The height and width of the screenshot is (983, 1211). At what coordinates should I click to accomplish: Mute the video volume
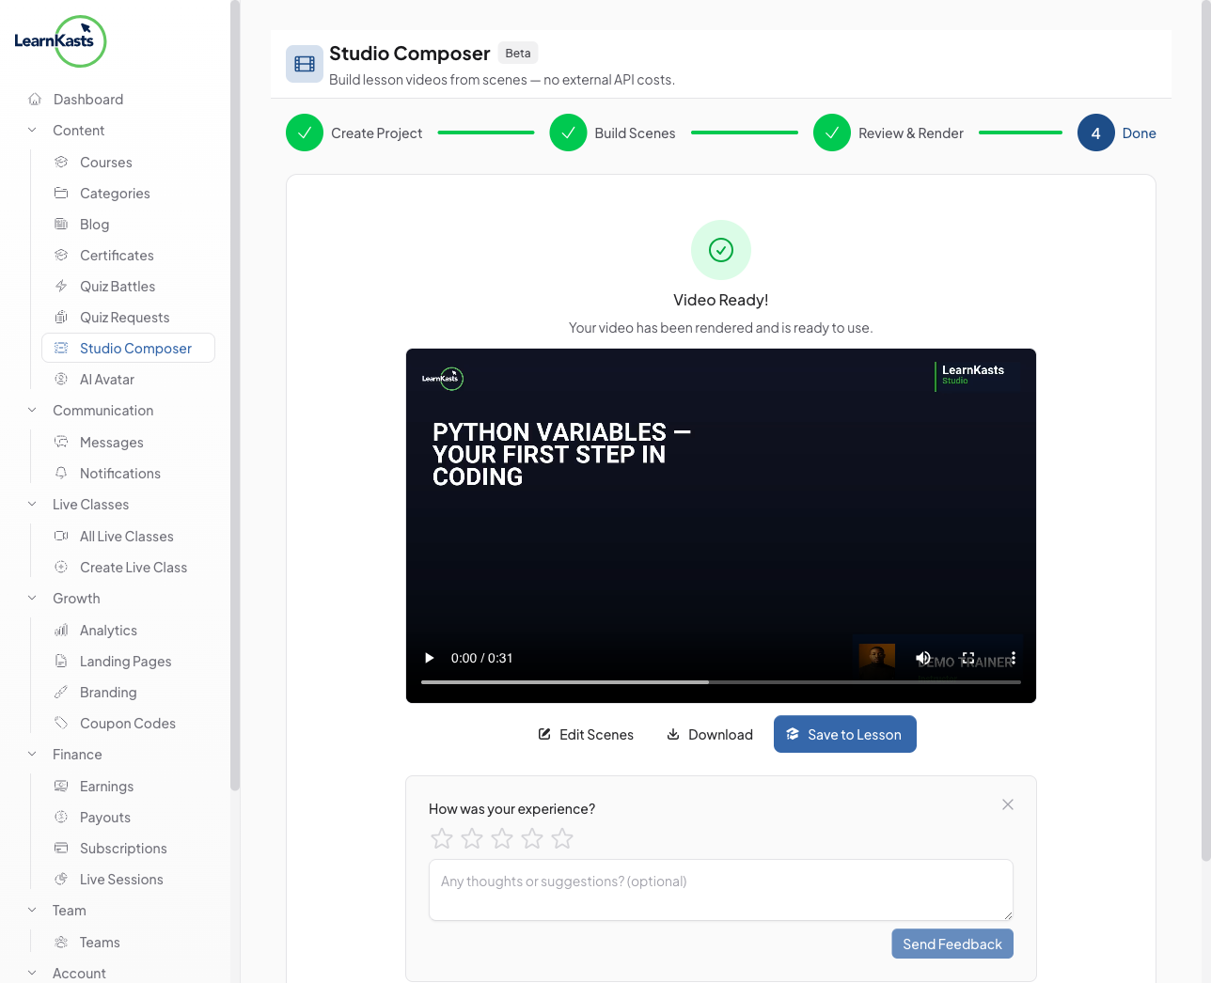tap(923, 658)
